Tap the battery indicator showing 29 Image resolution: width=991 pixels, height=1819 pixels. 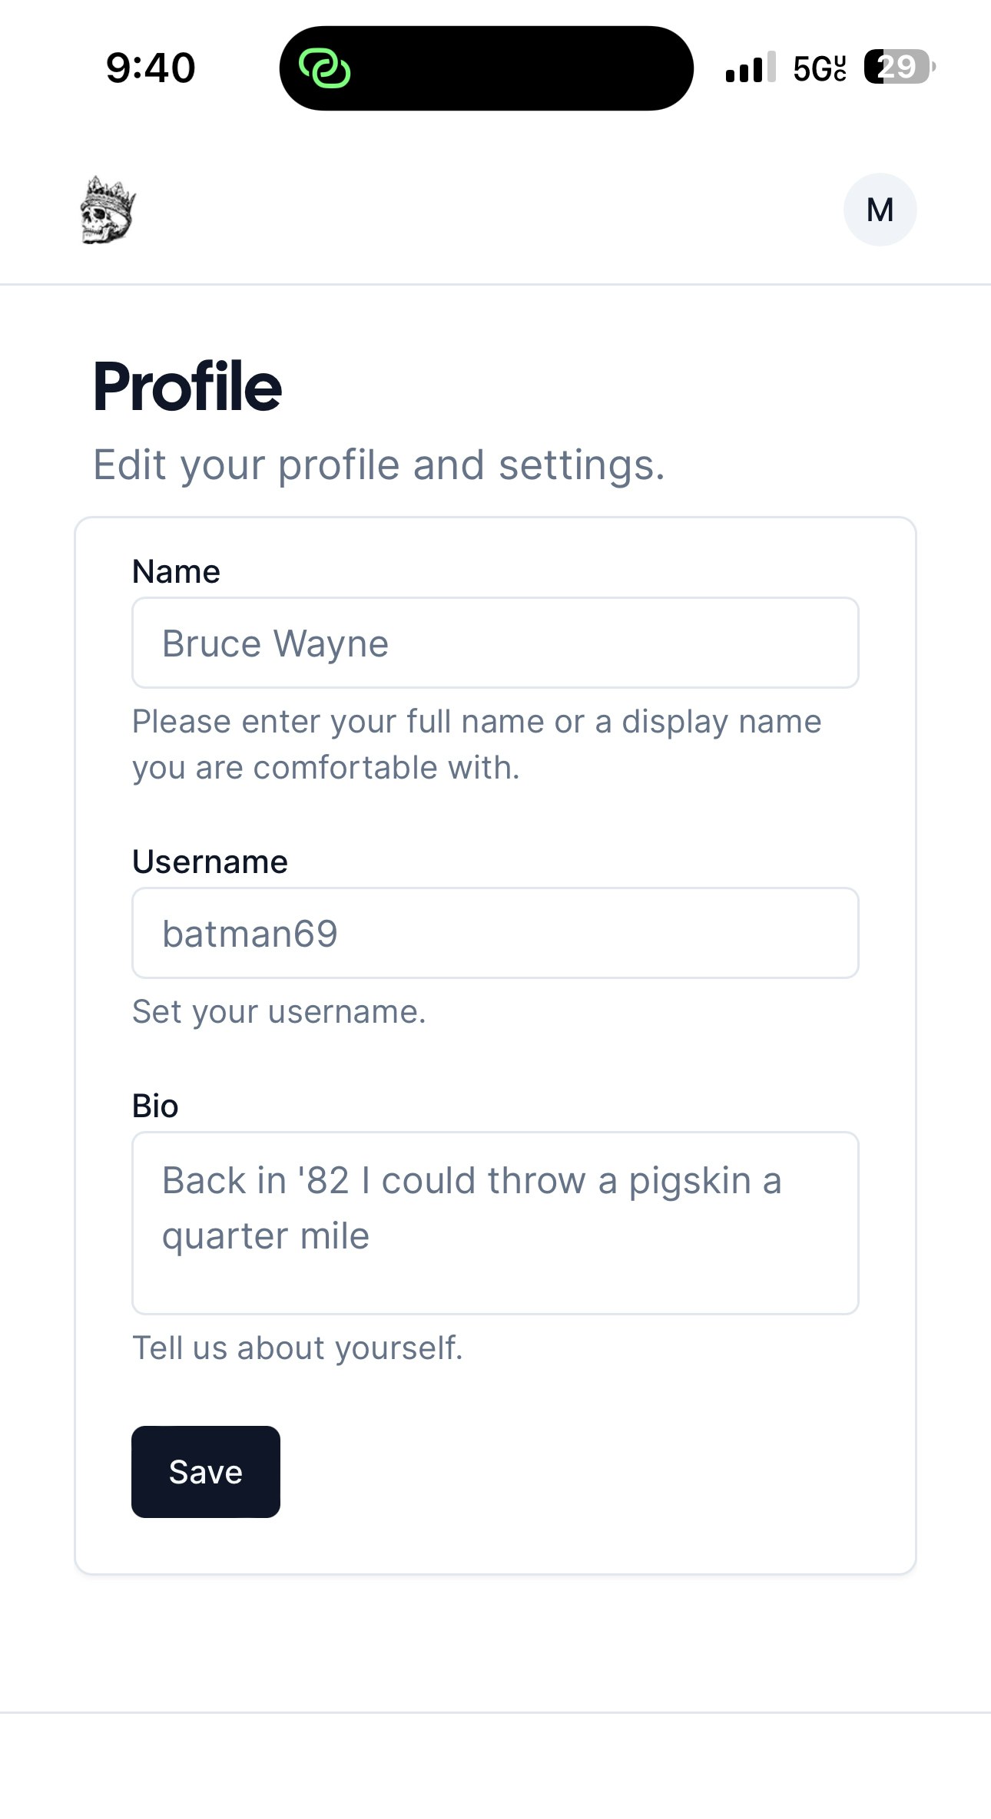pyautogui.click(x=900, y=67)
